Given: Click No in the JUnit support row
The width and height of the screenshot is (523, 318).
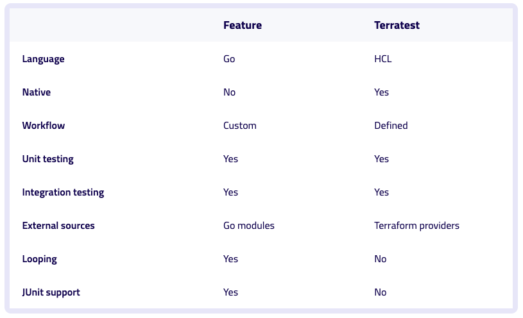Looking at the screenshot, I should click(x=381, y=292).
